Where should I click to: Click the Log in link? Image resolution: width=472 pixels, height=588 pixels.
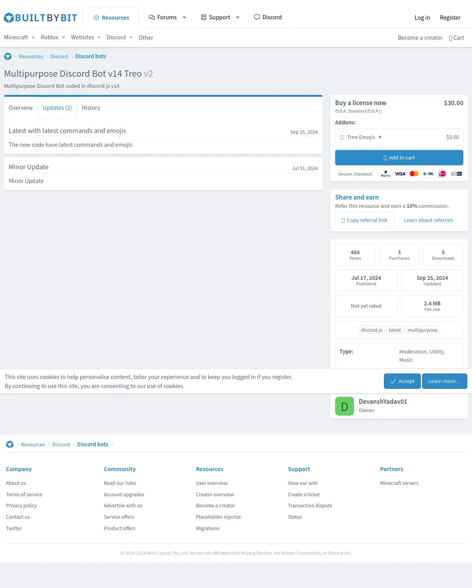(422, 18)
